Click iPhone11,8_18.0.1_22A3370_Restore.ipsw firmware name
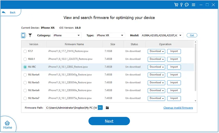Viewport: 219px width, 133px height. (70, 59)
